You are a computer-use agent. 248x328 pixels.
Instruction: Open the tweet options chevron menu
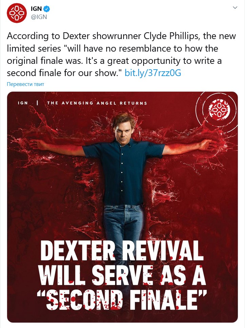(x=235, y=8)
